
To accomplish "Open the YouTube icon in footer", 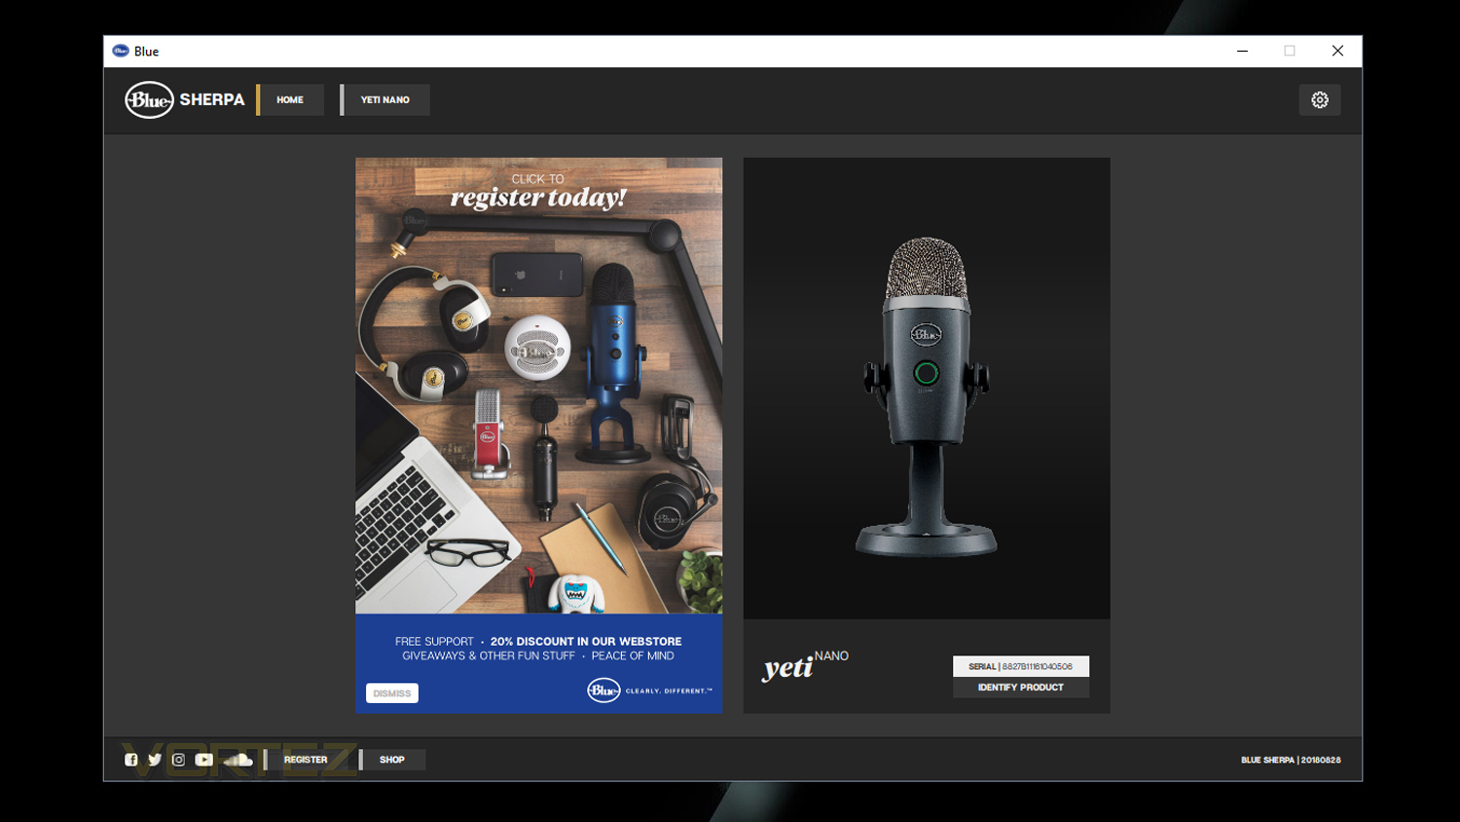I will 203,760.
